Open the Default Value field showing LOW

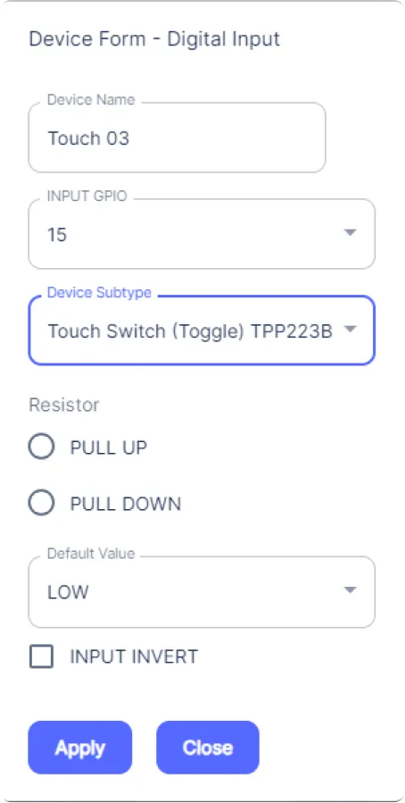point(202,592)
